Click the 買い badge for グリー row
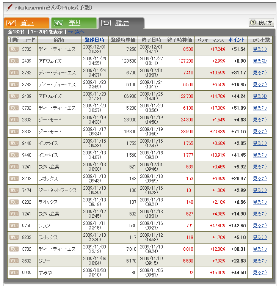Viewport: 279px width, 286px height. (14, 261)
